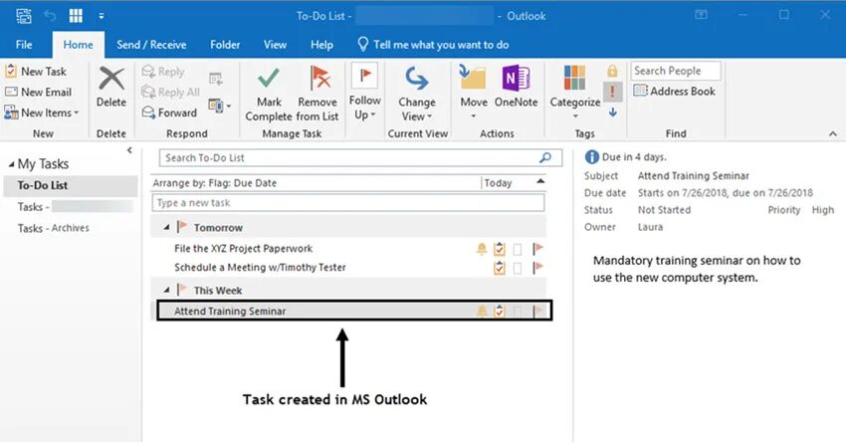Switch to the View tab
846x443 pixels.
275,45
